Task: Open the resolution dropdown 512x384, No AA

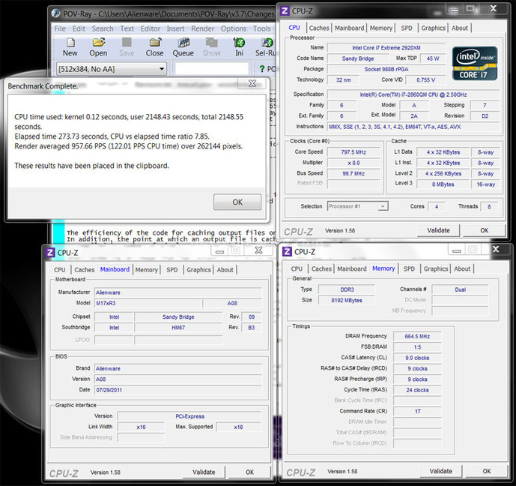Action: point(112,69)
